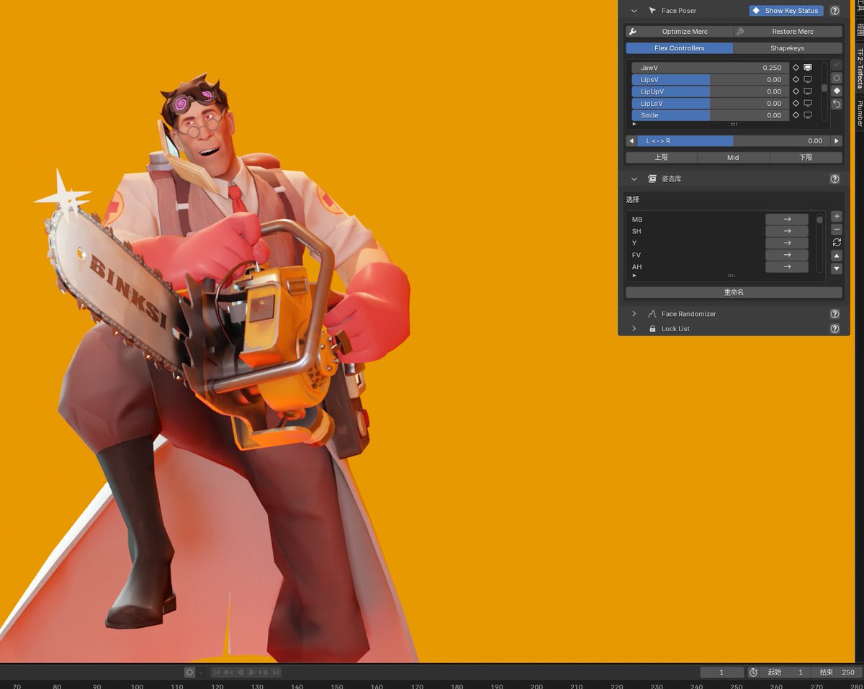Toggle Show Key Status
This screenshot has height=689, width=864.
click(786, 11)
